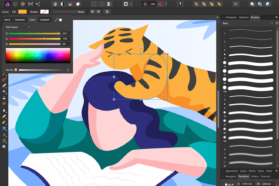
Task: Click the Select All marquee icon
Action: [x=94, y=4]
